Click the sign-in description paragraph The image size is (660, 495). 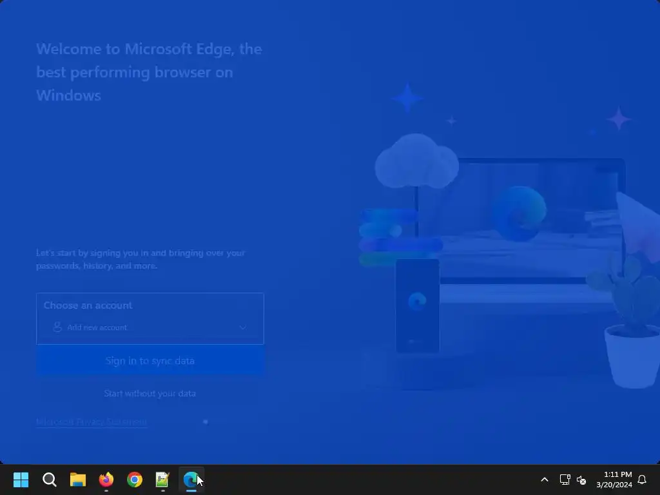pyautogui.click(x=141, y=259)
